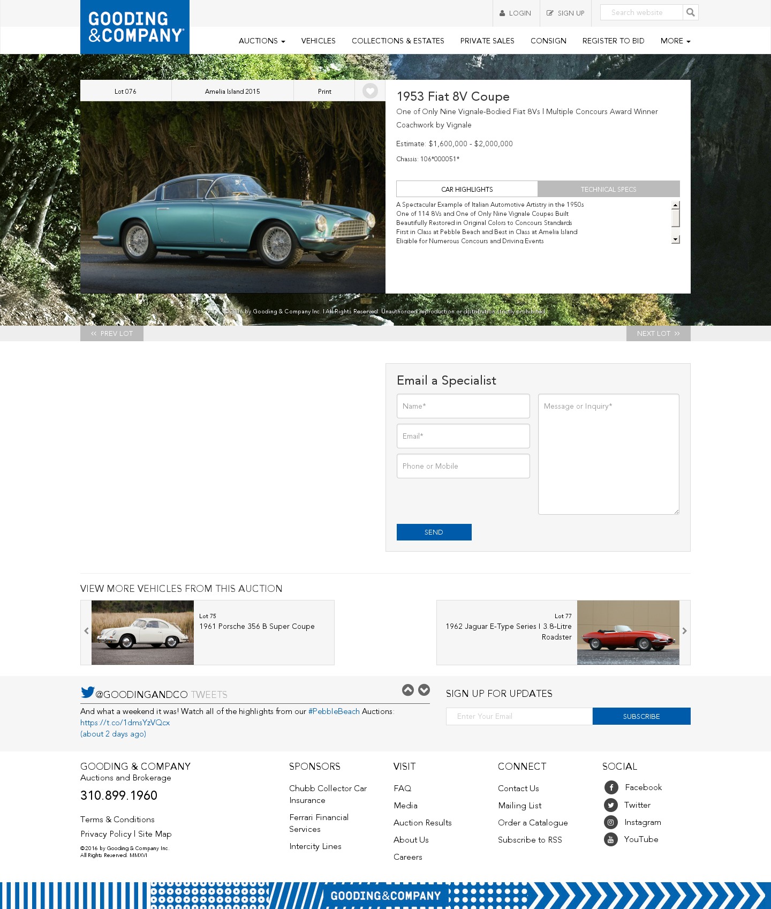Viewport: 771px width, 909px height.
Task: Open Register to Bid page
Action: tap(614, 41)
